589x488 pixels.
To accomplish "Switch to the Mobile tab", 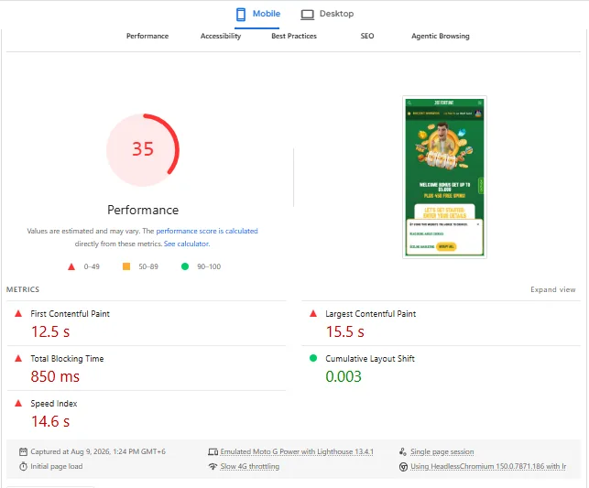I will coord(257,15).
